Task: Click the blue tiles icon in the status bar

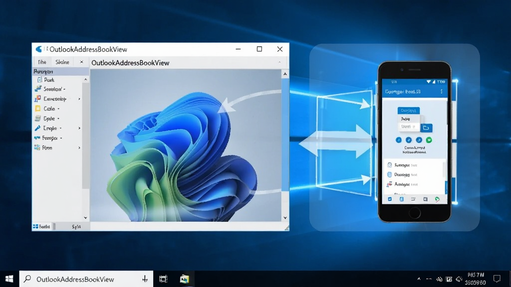Action: [35, 227]
